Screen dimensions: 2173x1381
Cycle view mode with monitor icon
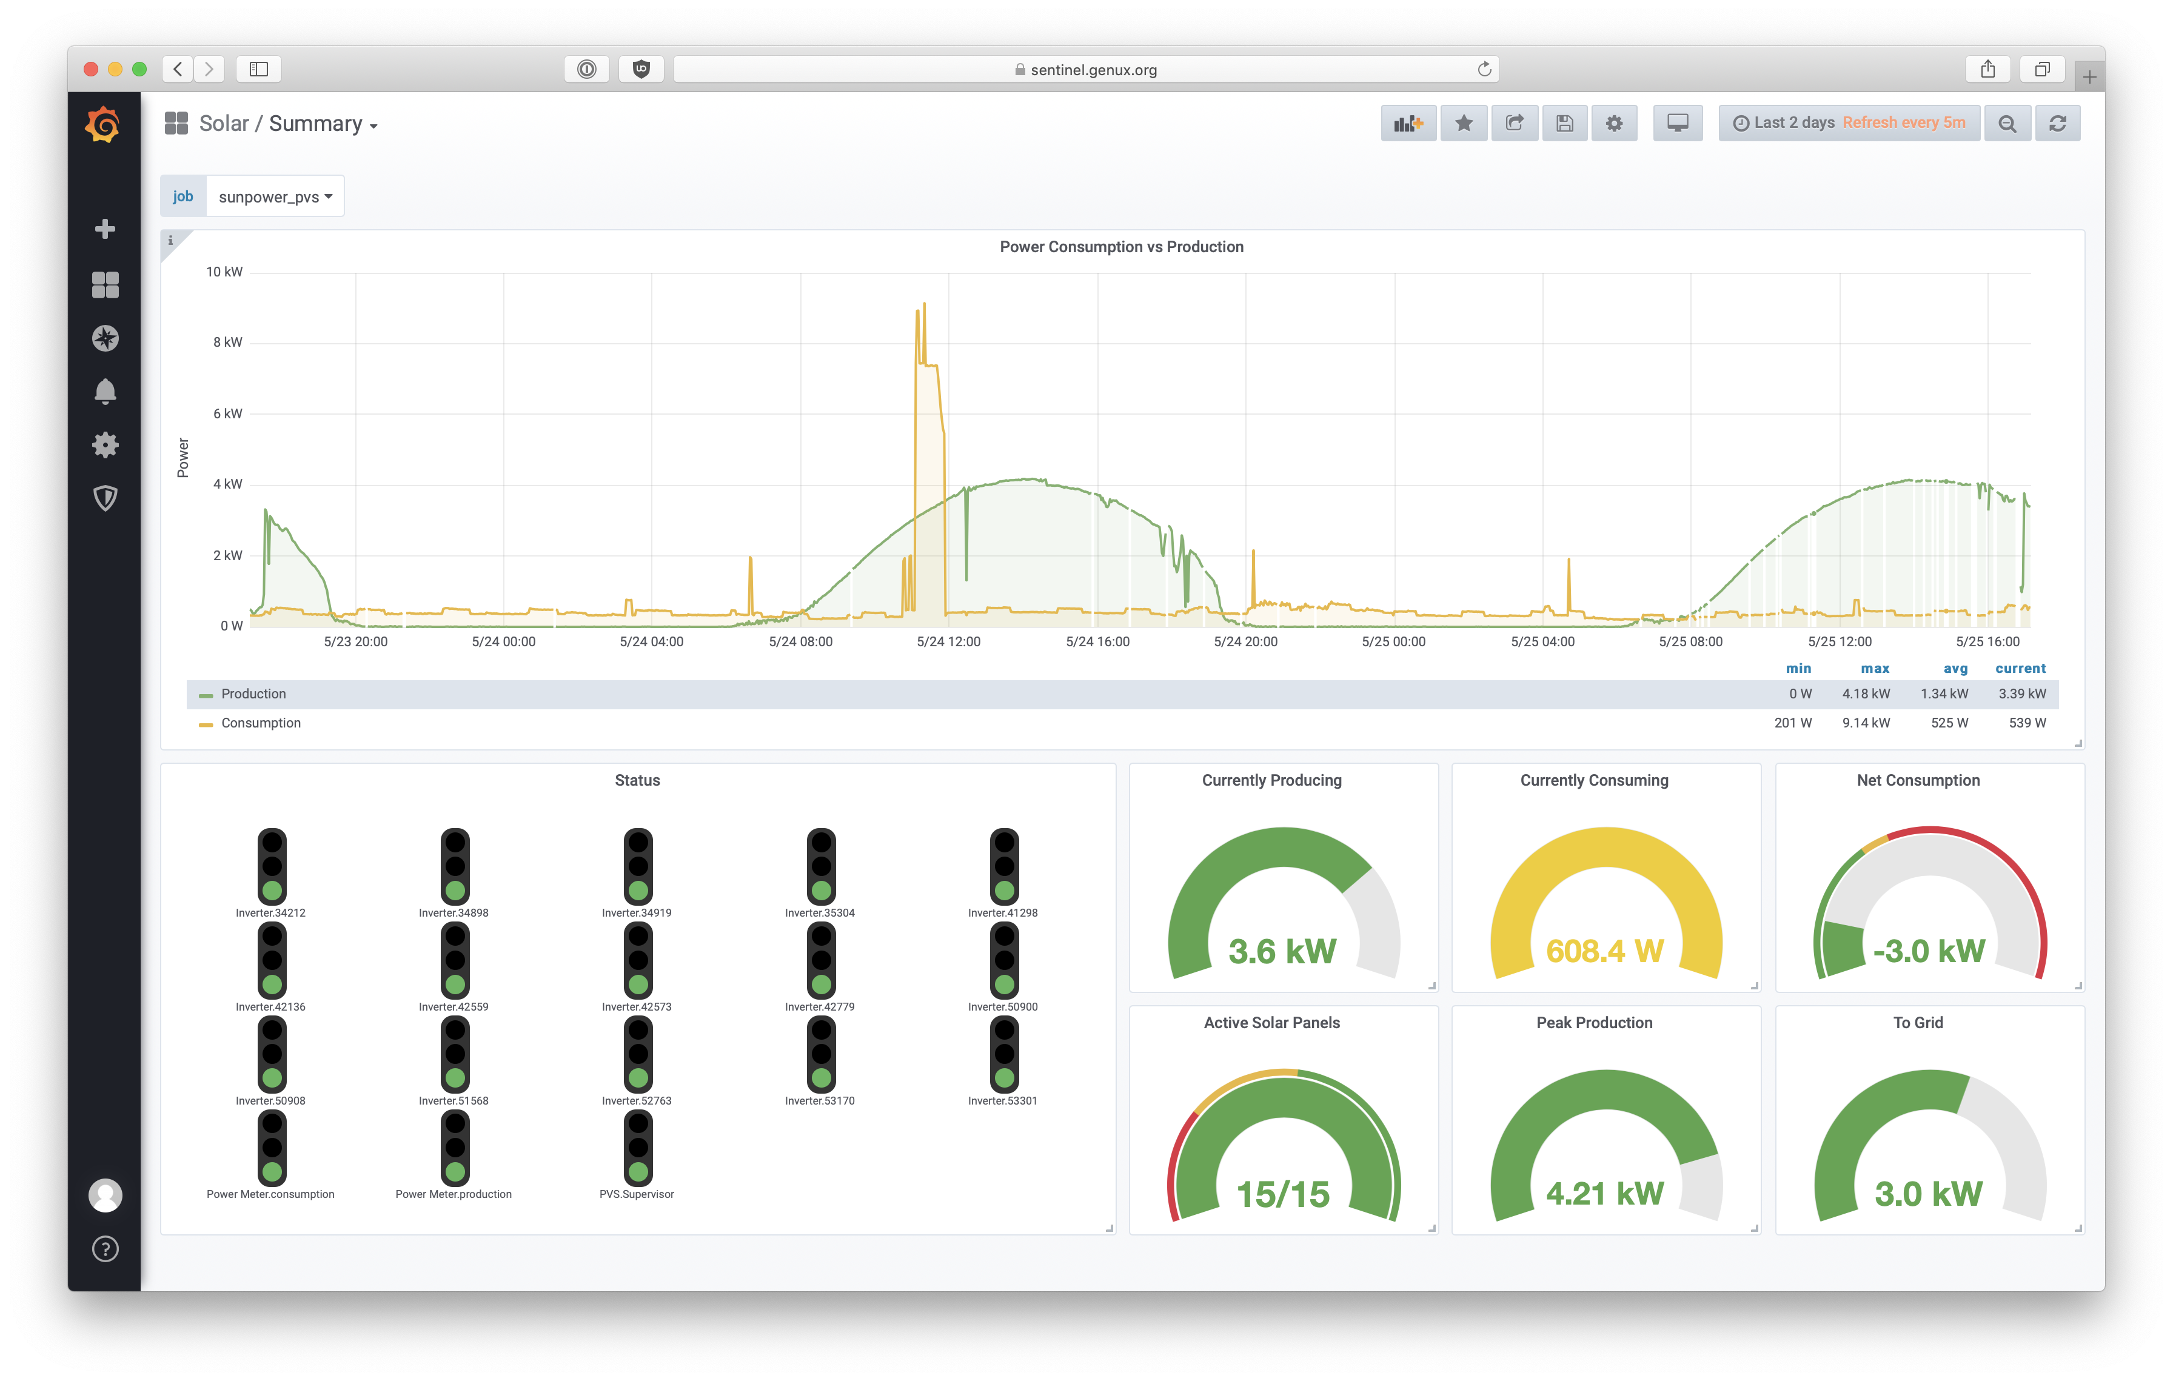click(x=1678, y=124)
